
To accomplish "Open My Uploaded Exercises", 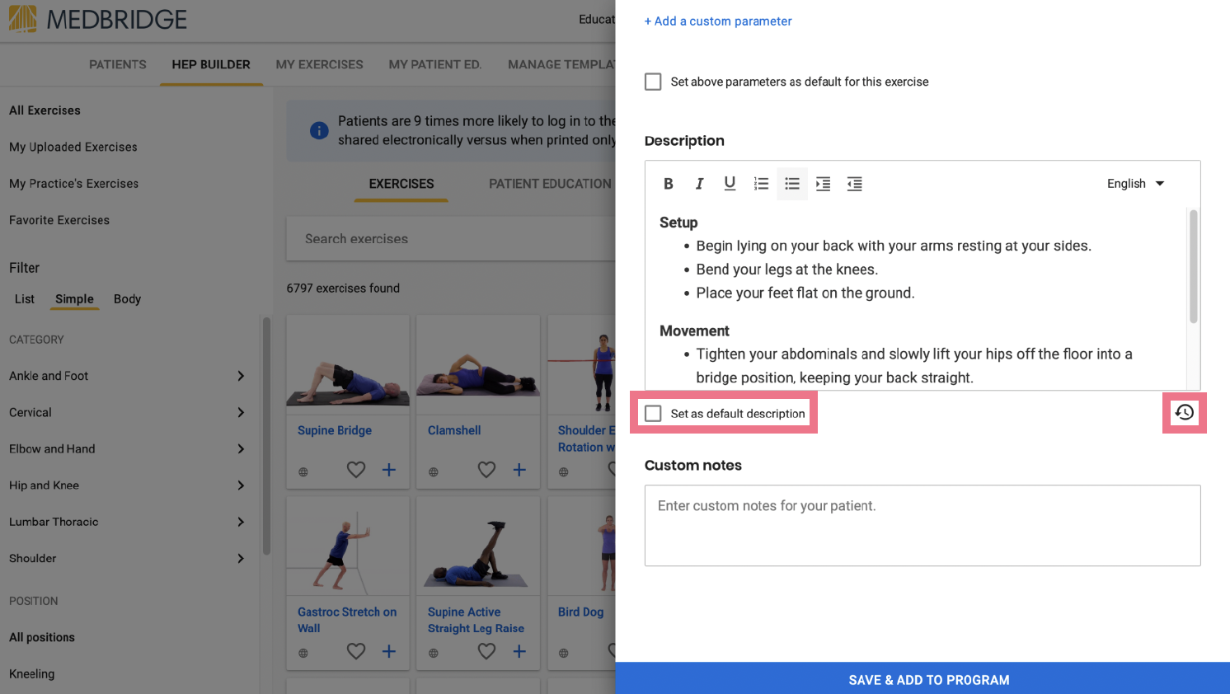I will pos(73,147).
